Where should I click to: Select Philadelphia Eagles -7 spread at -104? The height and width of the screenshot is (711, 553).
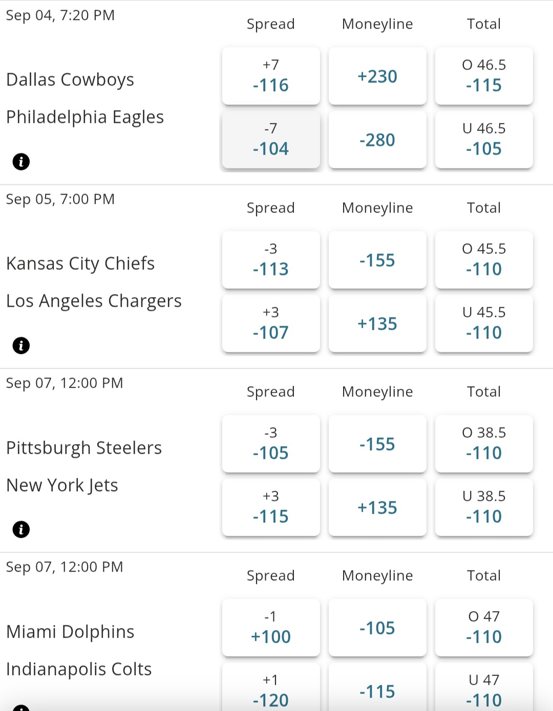pyautogui.click(x=271, y=139)
